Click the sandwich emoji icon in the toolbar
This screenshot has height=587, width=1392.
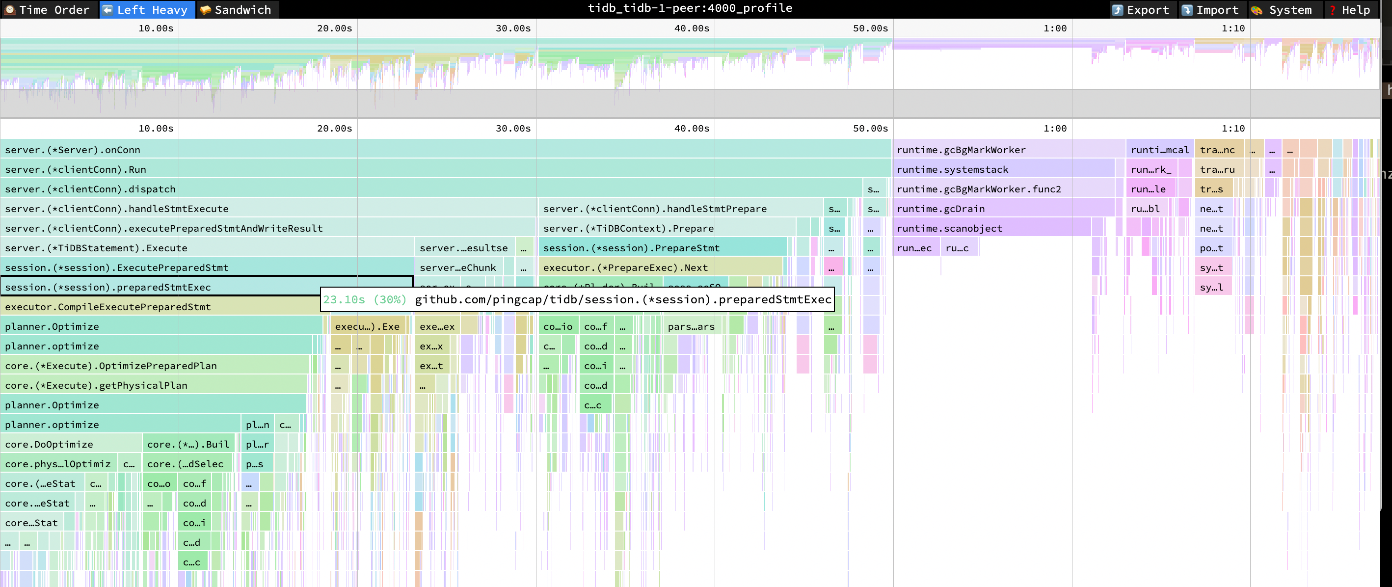(206, 9)
